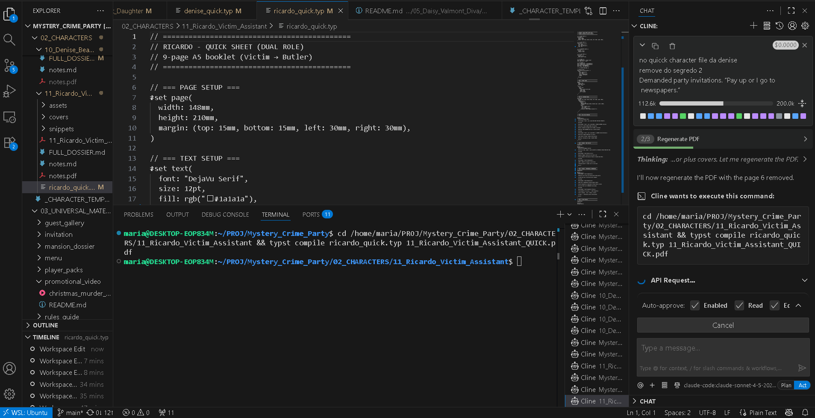Click the split editor right icon

click(x=603, y=11)
